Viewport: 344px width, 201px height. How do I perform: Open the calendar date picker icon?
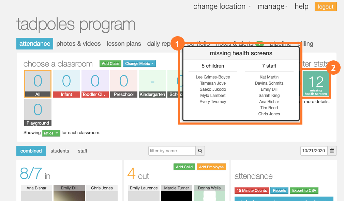[x=331, y=150]
